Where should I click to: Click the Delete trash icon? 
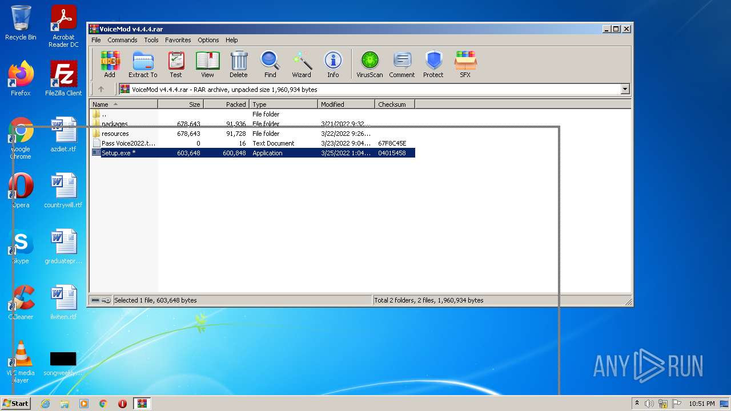(239, 64)
